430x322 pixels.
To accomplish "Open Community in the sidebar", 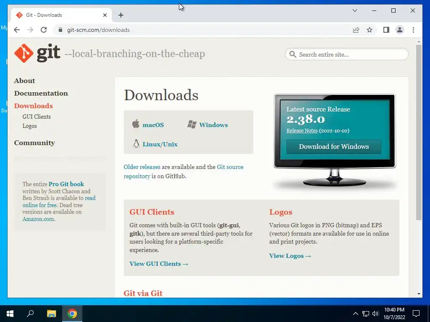I will (x=34, y=143).
